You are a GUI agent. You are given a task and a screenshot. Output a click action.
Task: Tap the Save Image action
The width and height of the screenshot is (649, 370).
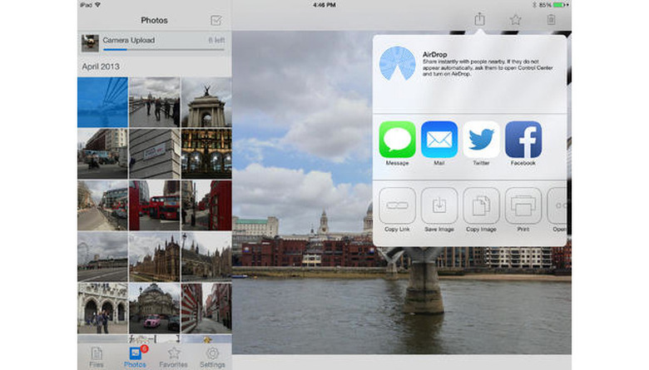439,205
